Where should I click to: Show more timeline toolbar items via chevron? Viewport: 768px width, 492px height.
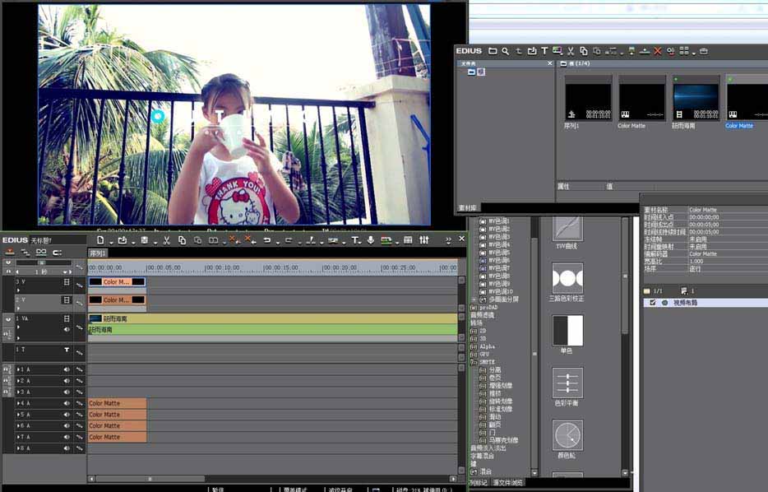coord(448,239)
